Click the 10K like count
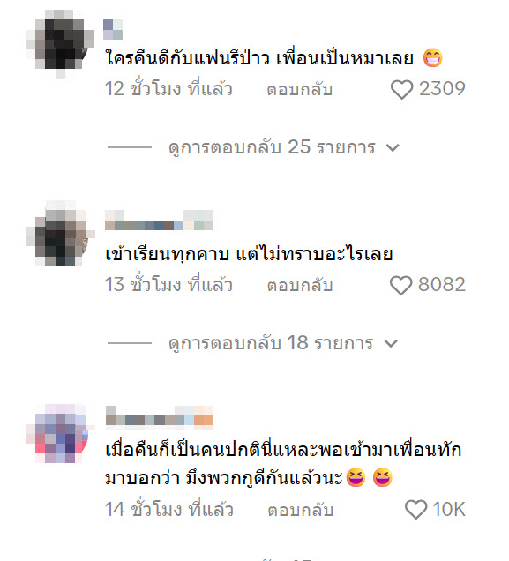The width and height of the screenshot is (509, 561). [x=449, y=509]
